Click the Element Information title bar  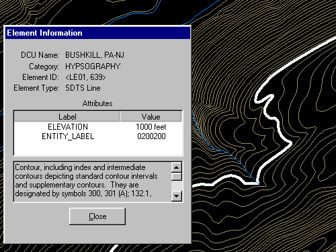97,33
